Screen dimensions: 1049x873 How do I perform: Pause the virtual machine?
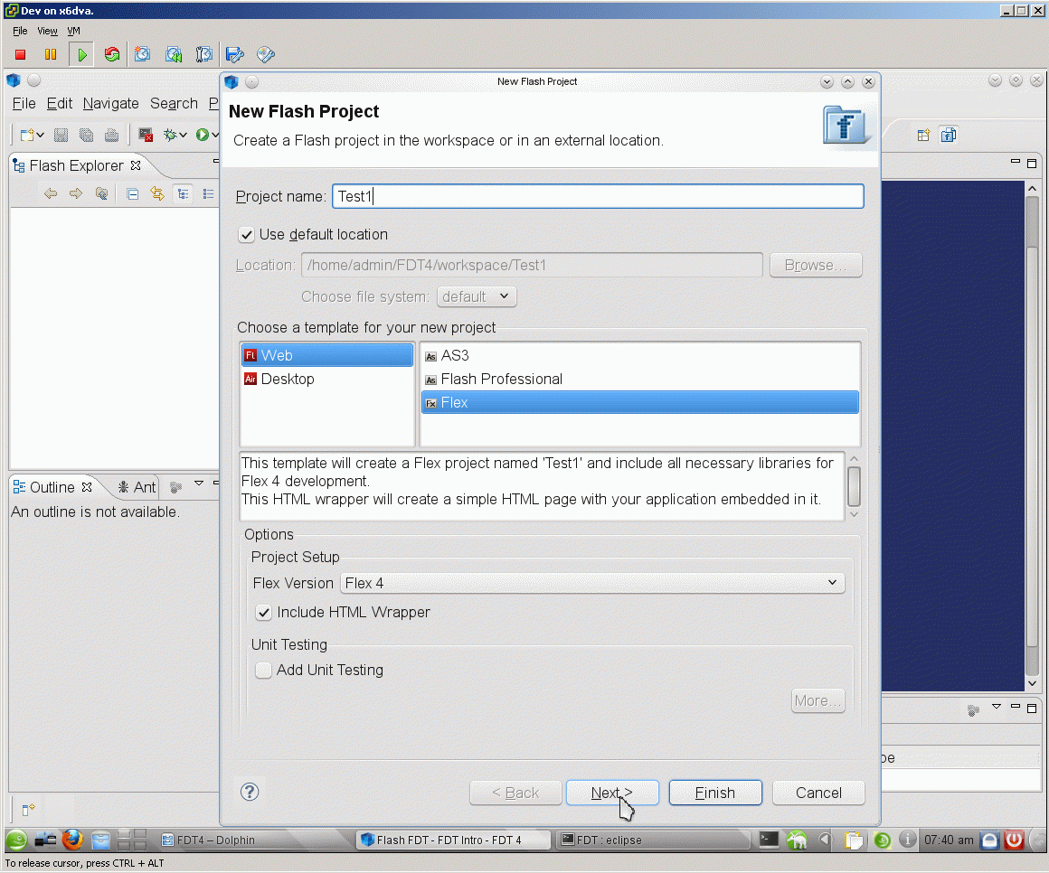(x=50, y=55)
